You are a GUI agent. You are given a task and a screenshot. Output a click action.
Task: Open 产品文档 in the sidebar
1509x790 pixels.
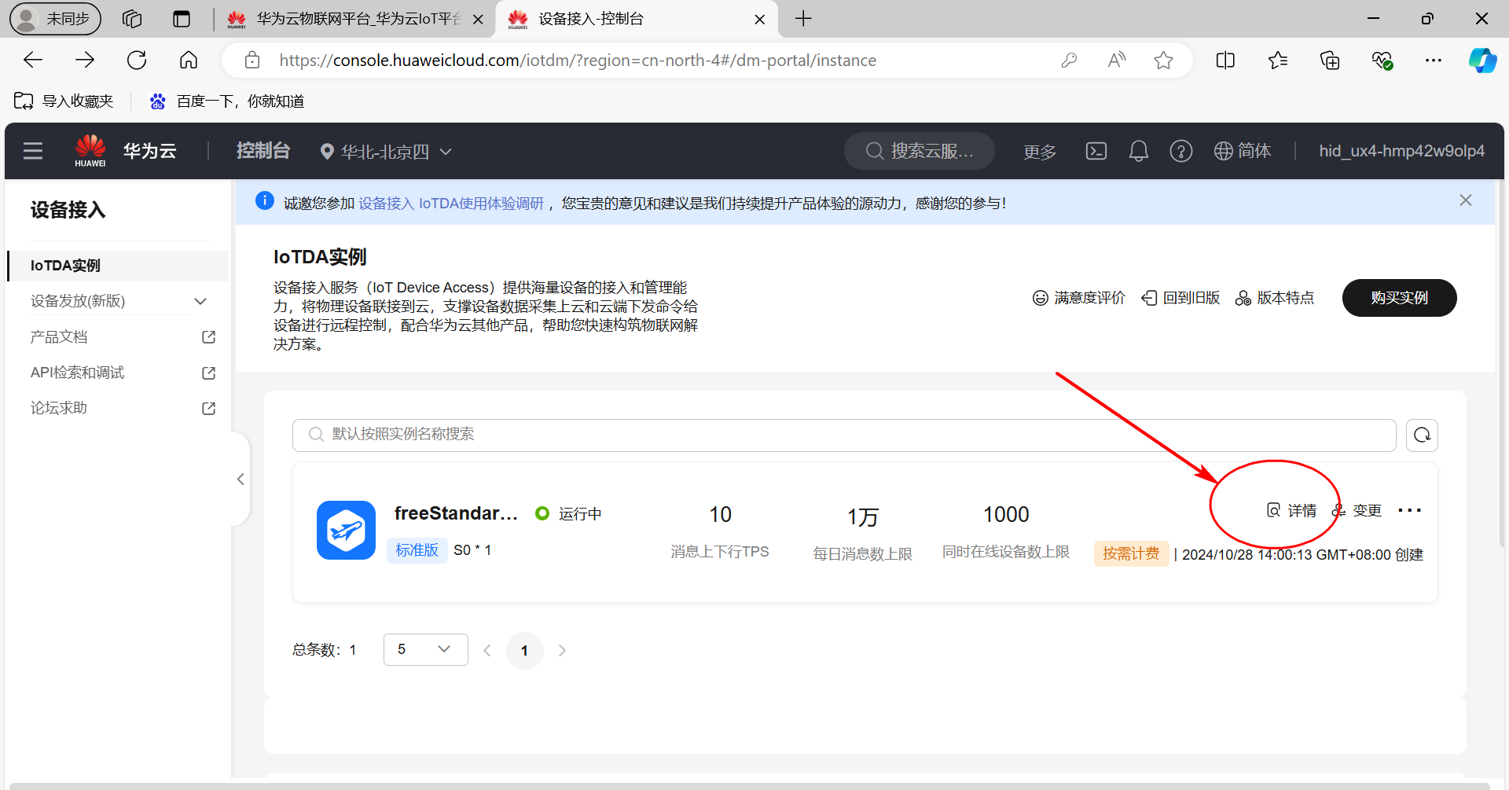[x=59, y=337]
